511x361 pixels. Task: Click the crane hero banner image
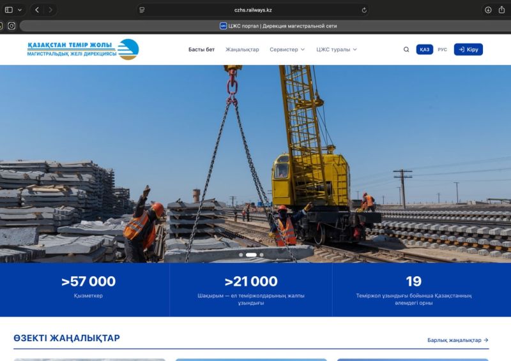click(x=256, y=164)
